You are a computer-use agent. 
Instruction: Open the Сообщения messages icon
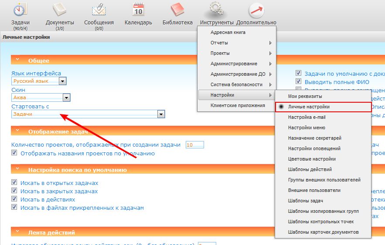[99, 10]
